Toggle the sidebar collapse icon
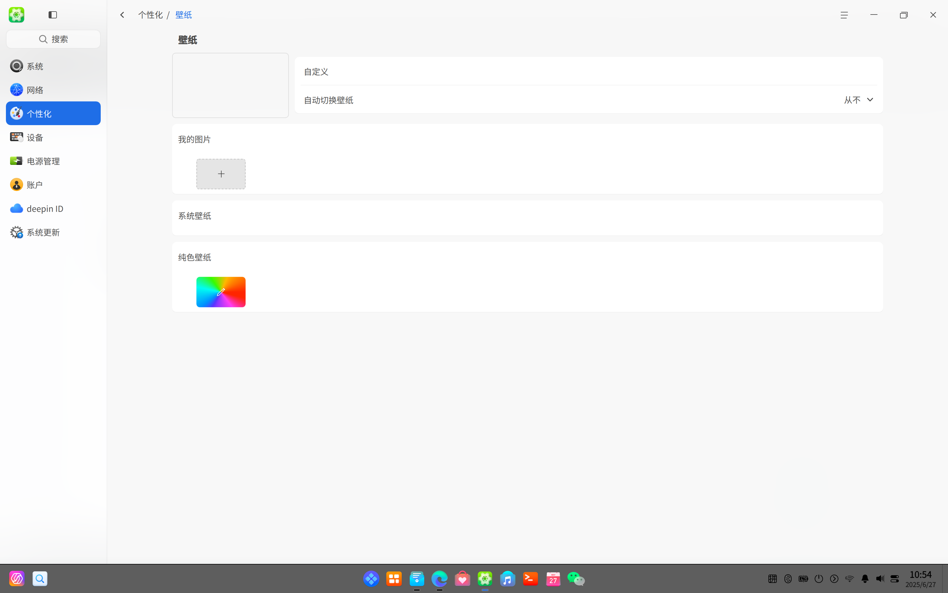The height and width of the screenshot is (593, 948). coord(53,15)
